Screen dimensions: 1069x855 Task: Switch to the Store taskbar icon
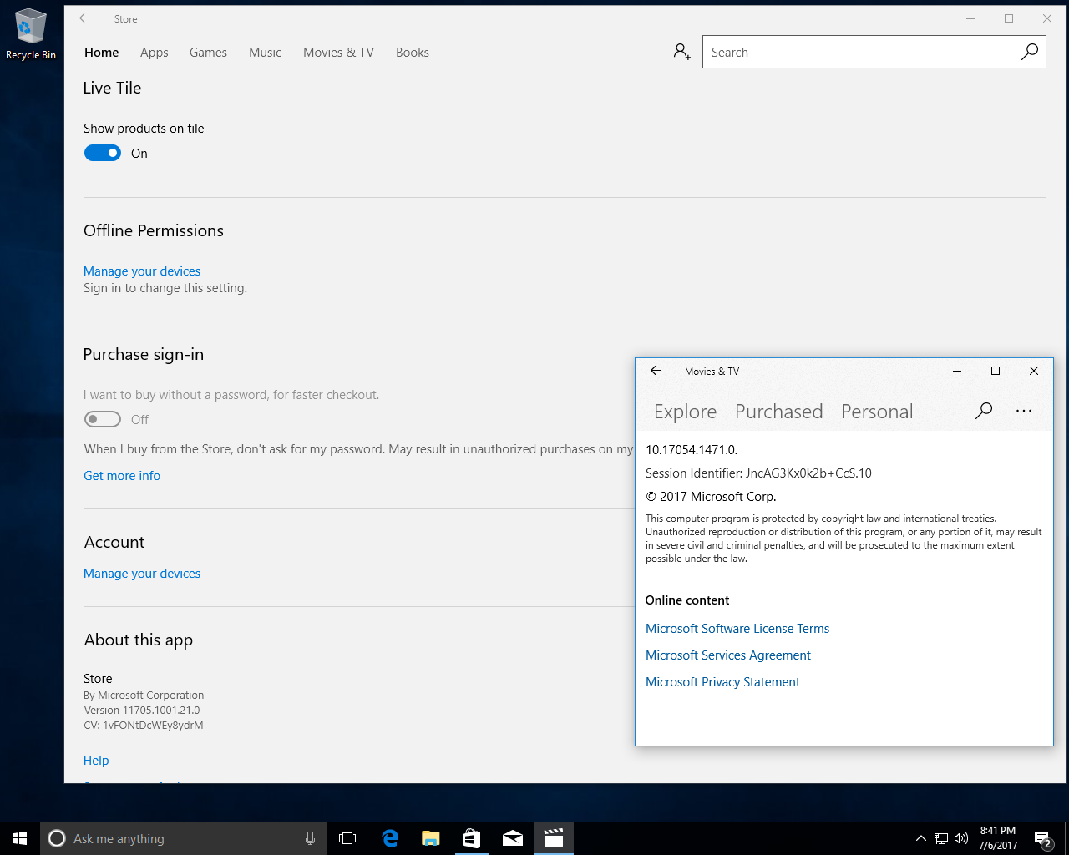(471, 838)
